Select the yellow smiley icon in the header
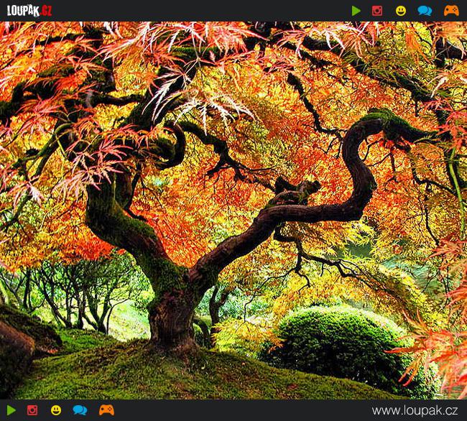Screen dimensions: 467x421 click(401, 11)
